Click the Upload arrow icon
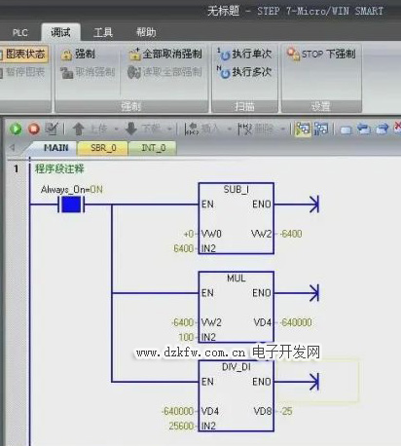Image resolution: width=401 pixels, height=446 pixels. tap(78, 129)
